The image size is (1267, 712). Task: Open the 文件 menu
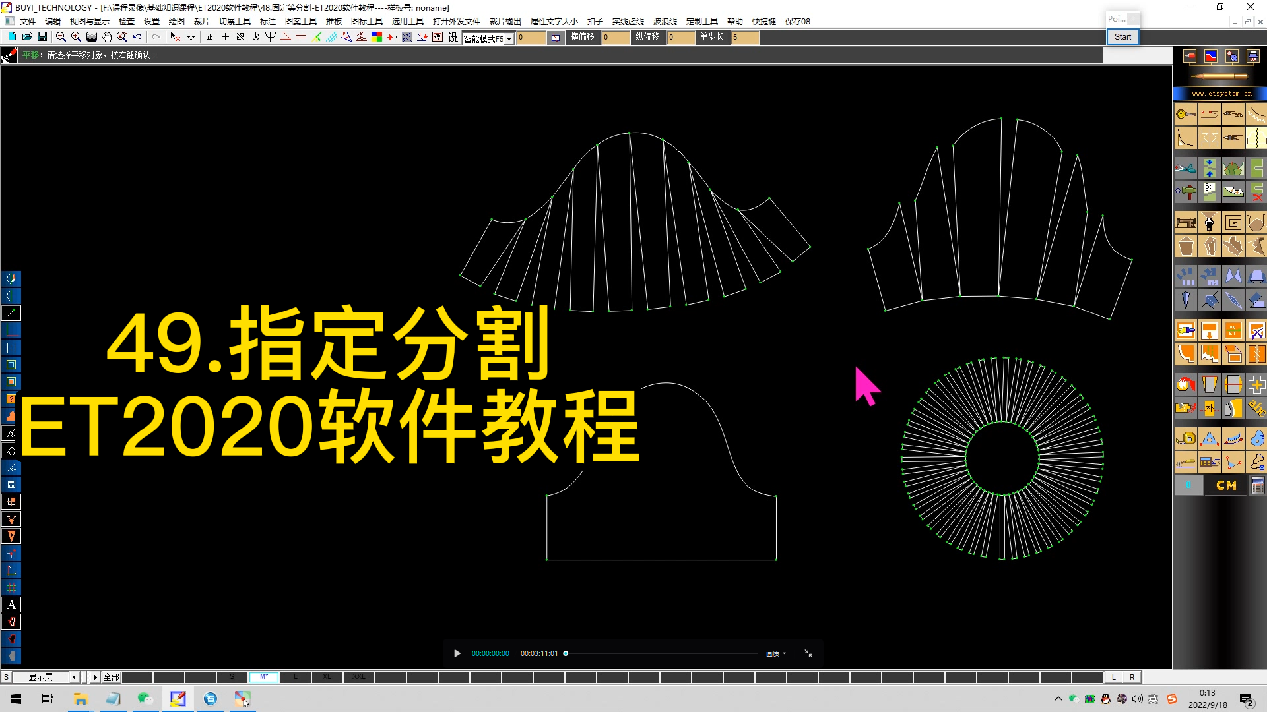tap(28, 22)
